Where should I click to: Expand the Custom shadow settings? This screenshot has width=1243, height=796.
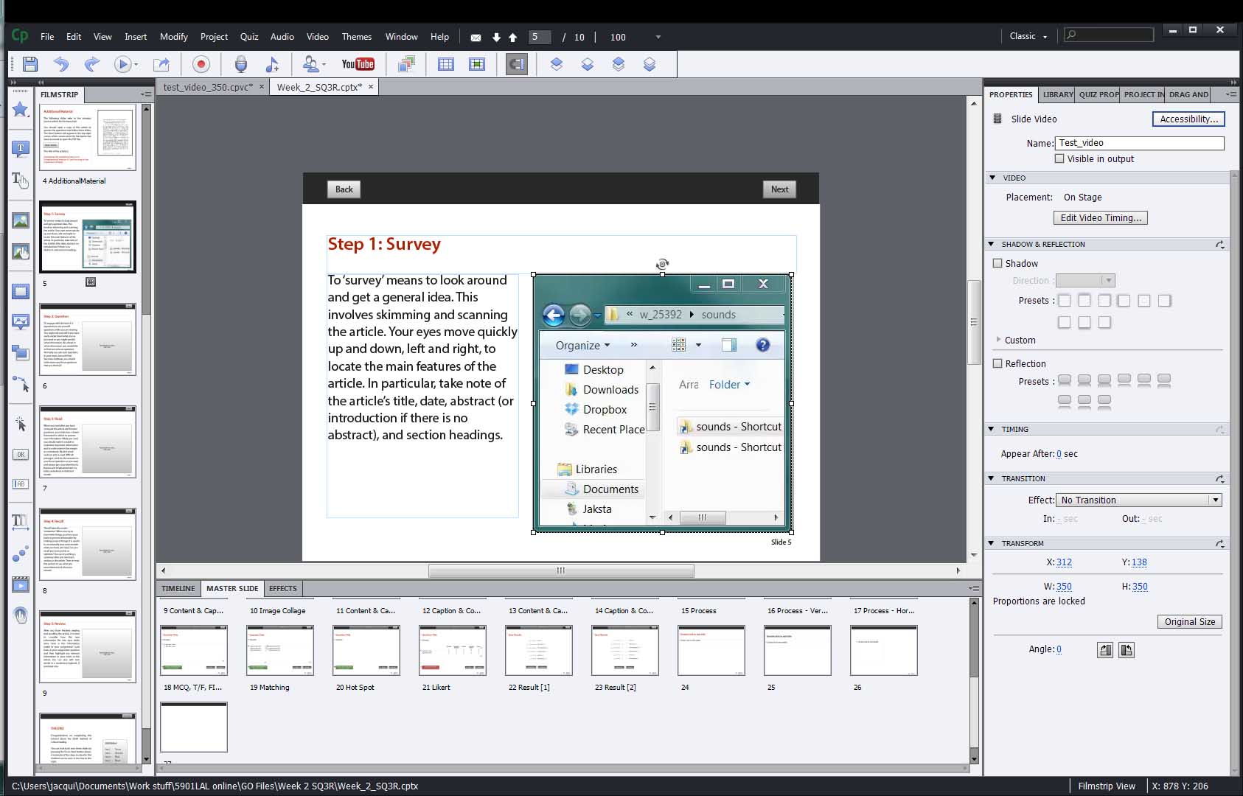click(x=999, y=340)
